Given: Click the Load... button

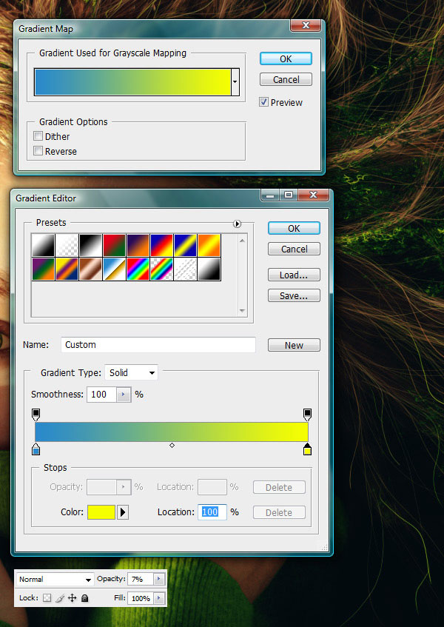Looking at the screenshot, I should tap(294, 275).
